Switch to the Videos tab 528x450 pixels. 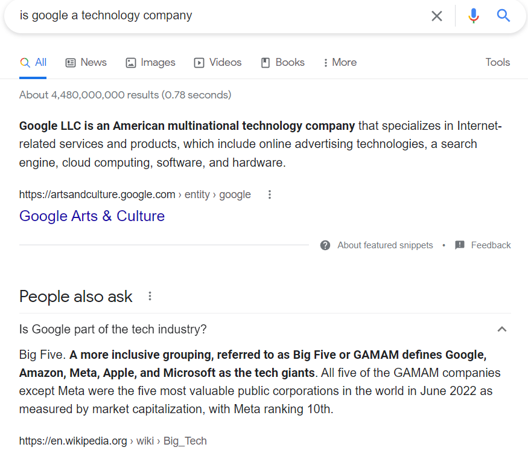pos(217,62)
